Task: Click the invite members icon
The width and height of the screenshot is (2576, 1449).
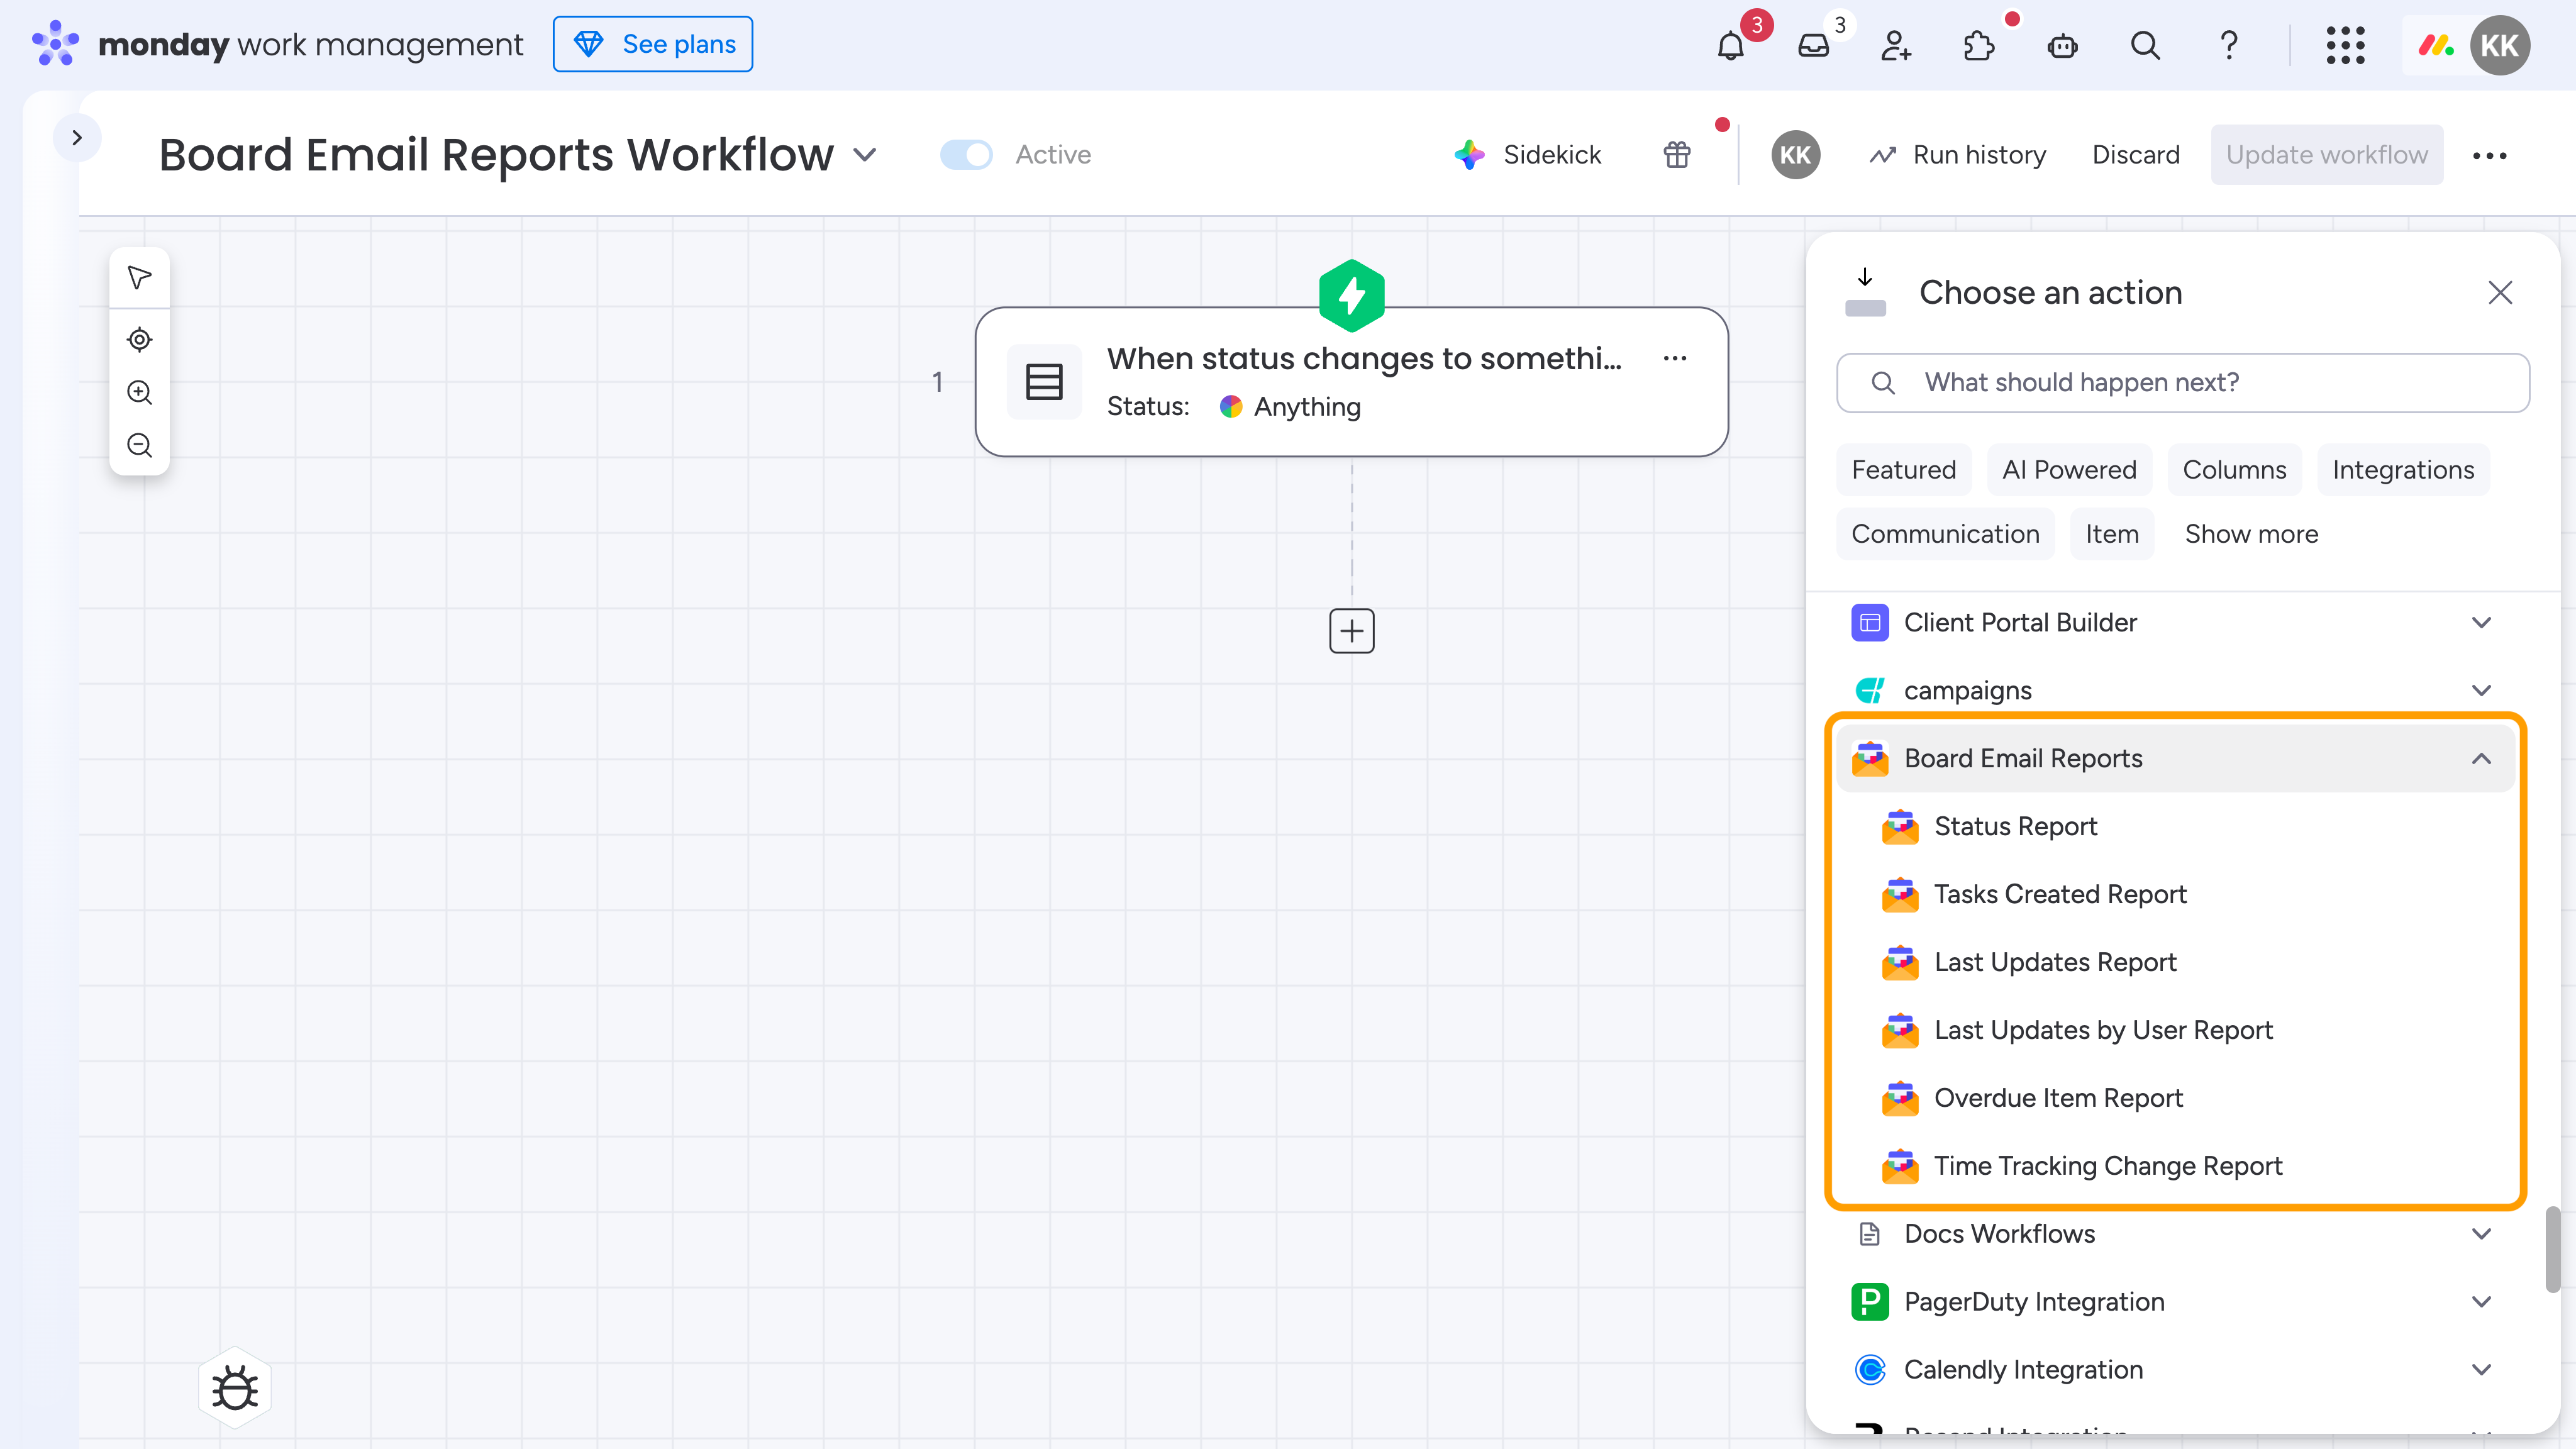Action: 1896,46
